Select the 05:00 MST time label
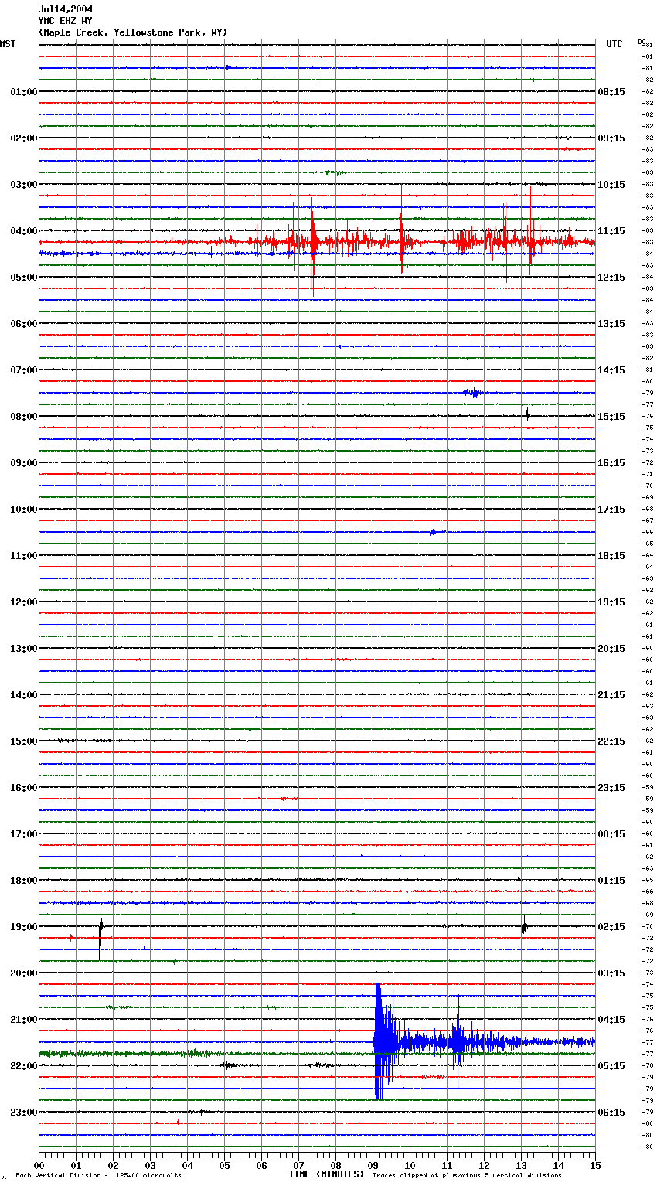The height and width of the screenshot is (1186, 657). [x=24, y=278]
